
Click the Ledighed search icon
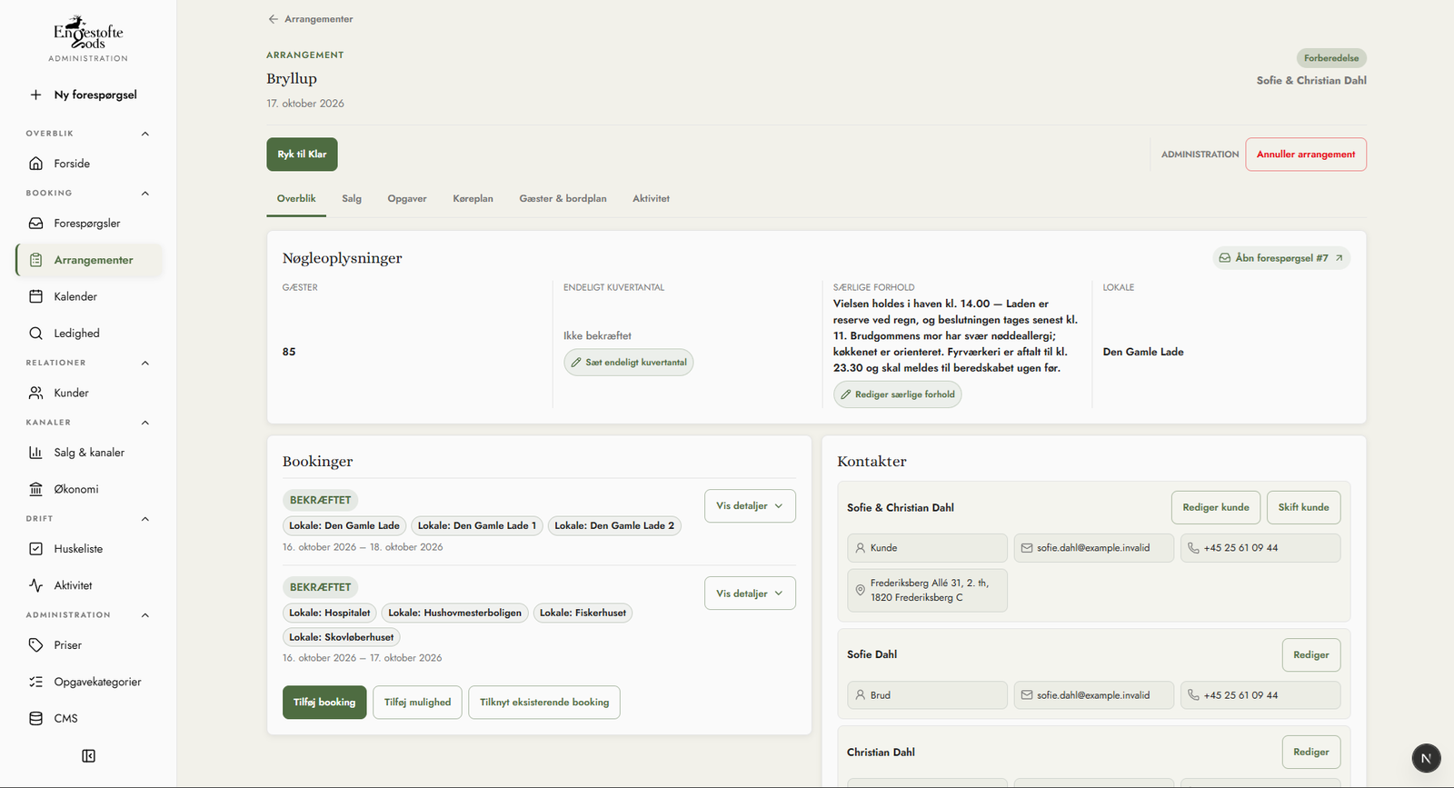click(x=35, y=334)
